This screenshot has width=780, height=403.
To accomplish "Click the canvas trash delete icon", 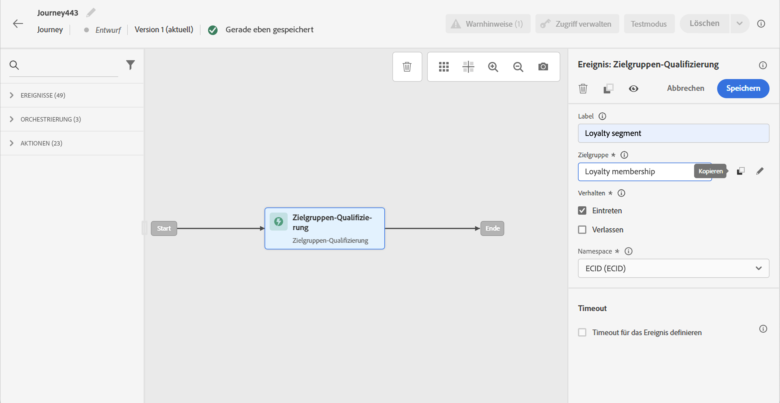I will pos(407,66).
